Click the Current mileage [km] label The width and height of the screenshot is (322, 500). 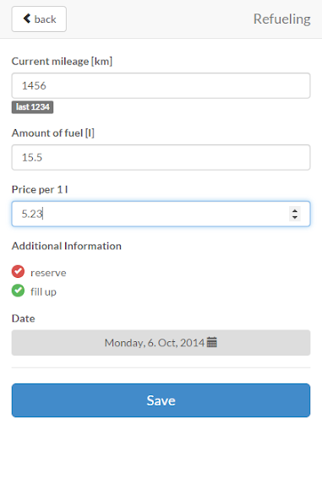[62, 61]
